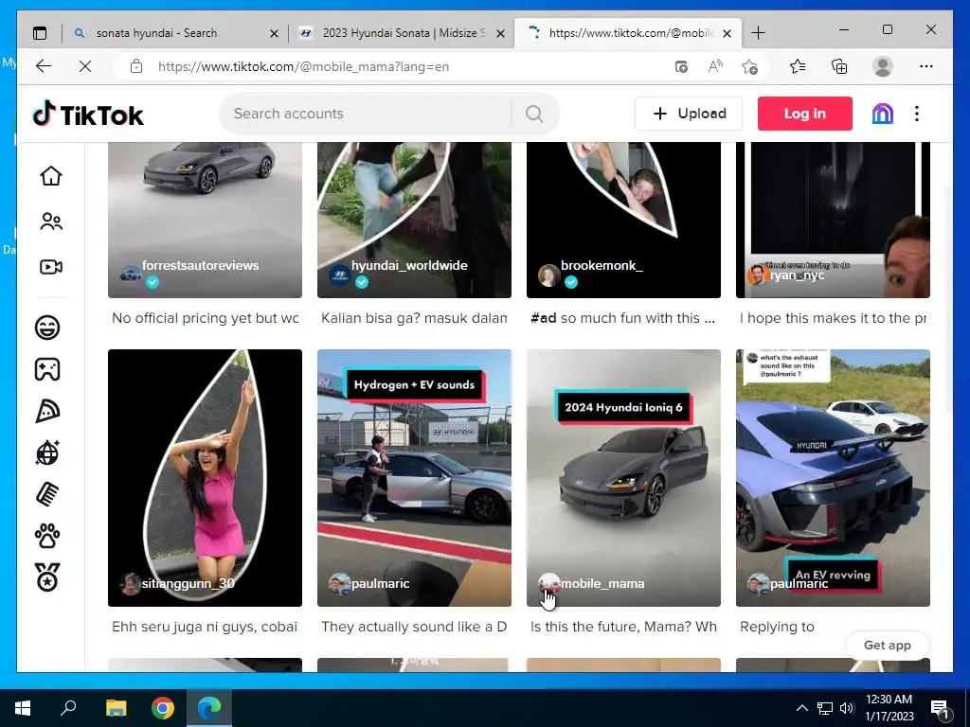
Task: Open the Hydrogen + EV sounds video
Action: (414, 478)
